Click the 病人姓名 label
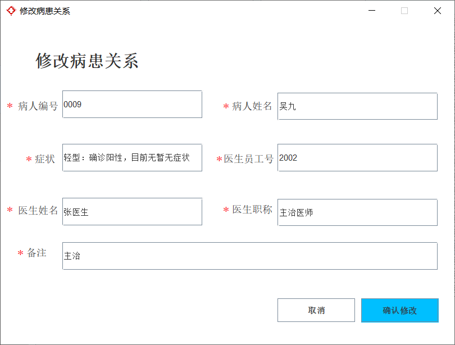This screenshot has height=345, width=455. [252, 106]
